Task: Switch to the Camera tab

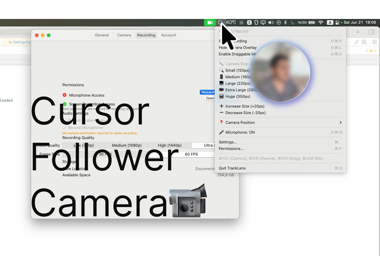Action: point(124,35)
